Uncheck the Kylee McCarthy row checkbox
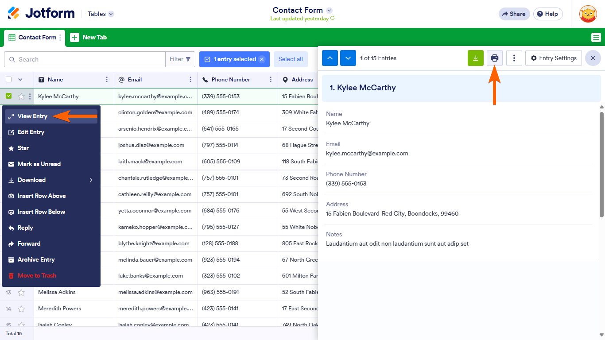 coord(8,96)
